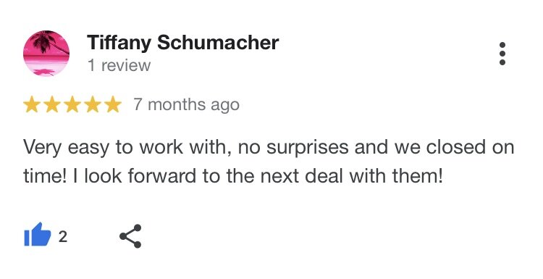Click the fifth yellow rating star
543x279 pixels.
click(113, 104)
